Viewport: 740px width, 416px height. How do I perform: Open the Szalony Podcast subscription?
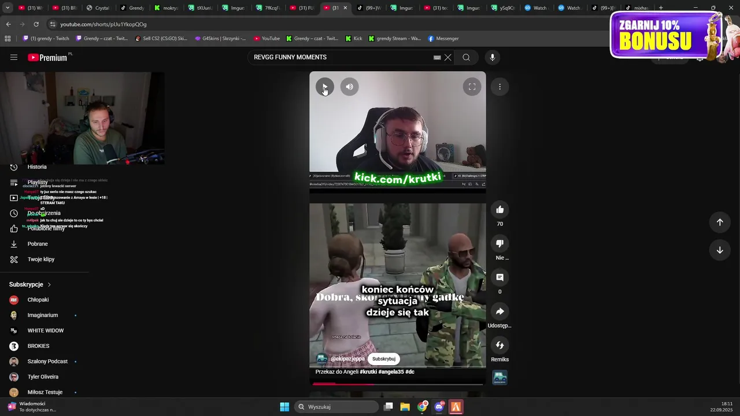coord(47,362)
